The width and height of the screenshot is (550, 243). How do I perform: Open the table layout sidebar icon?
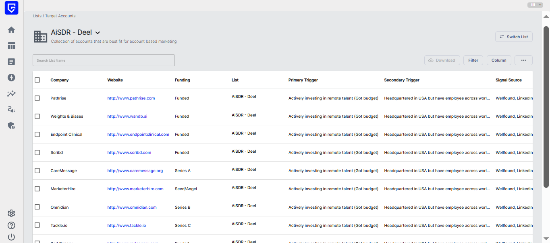point(11,46)
